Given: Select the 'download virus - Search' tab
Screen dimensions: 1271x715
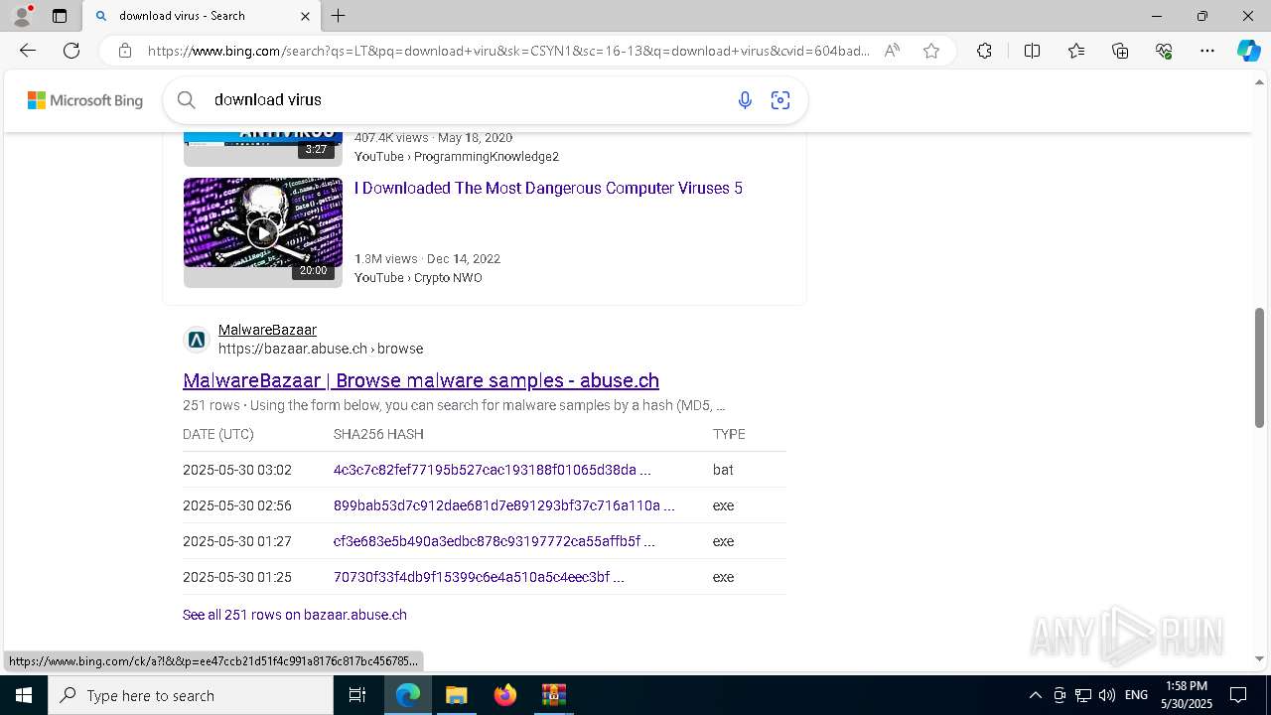Looking at the screenshot, I should (x=202, y=16).
